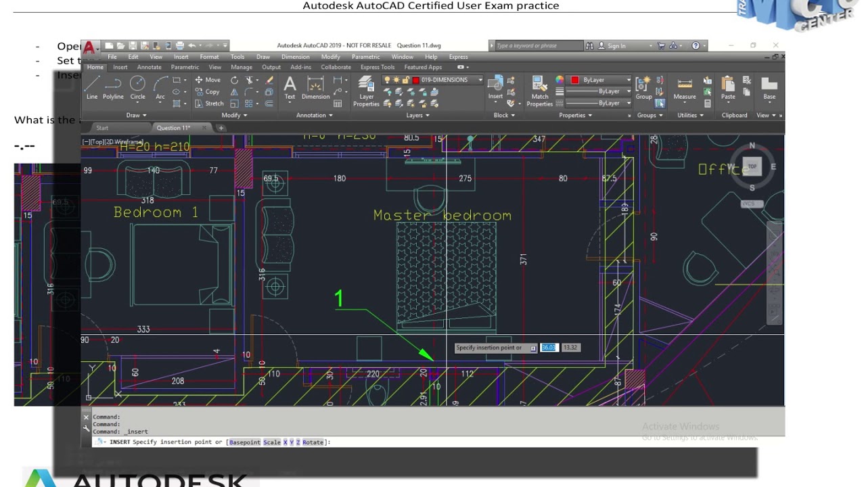Viewport: 866px width, 487px height.
Task: Open the Quick Calculator icon
Action: click(707, 104)
